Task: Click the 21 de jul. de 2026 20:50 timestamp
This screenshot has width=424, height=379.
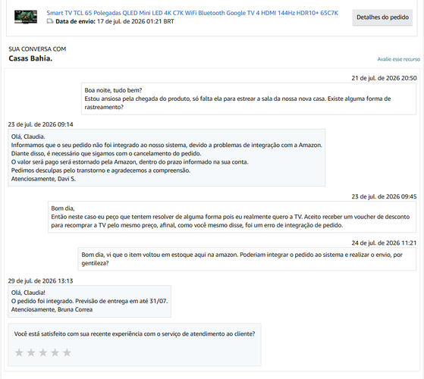Action: click(x=384, y=78)
